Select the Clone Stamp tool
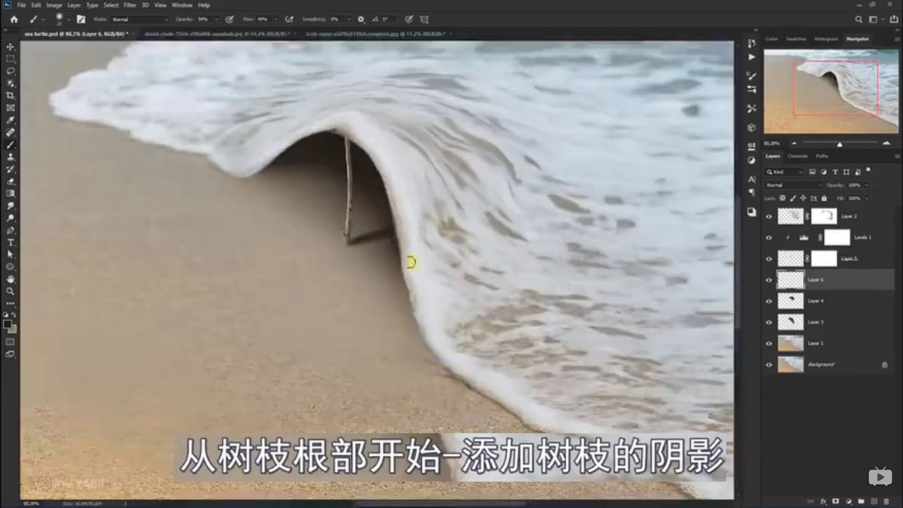 pos(11,157)
